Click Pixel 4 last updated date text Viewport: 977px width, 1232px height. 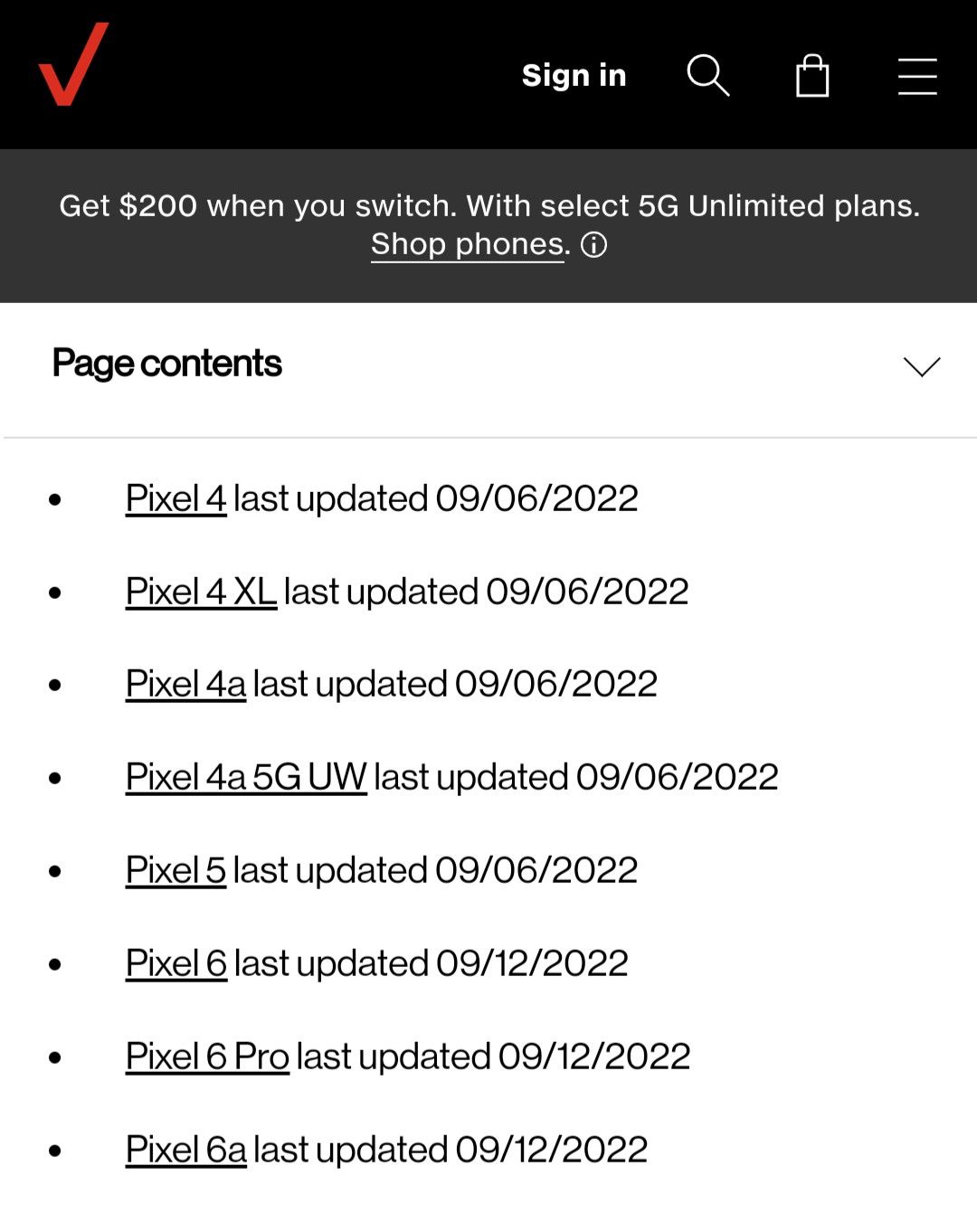pyautogui.click(x=436, y=498)
